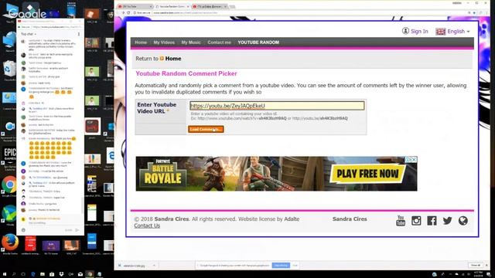Click the Sign In link
Image resolution: width=495 pixels, height=278 pixels.
click(419, 31)
